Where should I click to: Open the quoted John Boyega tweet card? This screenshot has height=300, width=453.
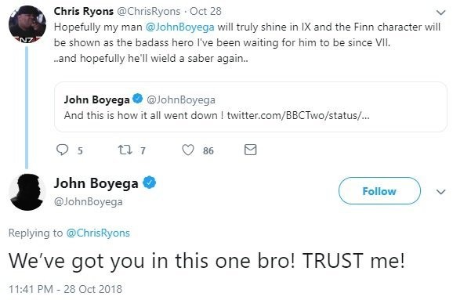point(251,107)
